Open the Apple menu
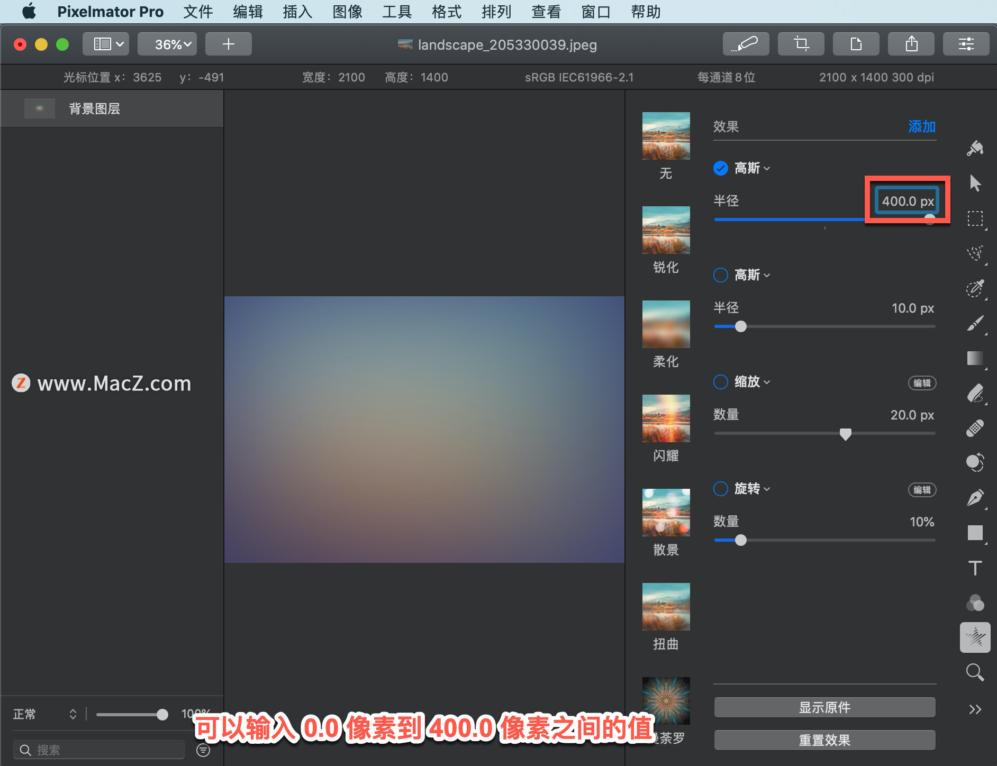Screen dimensions: 997x766 [x=29, y=12]
